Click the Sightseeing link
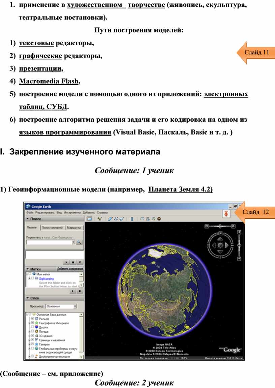The width and height of the screenshot is (275, 388). coord(46,279)
